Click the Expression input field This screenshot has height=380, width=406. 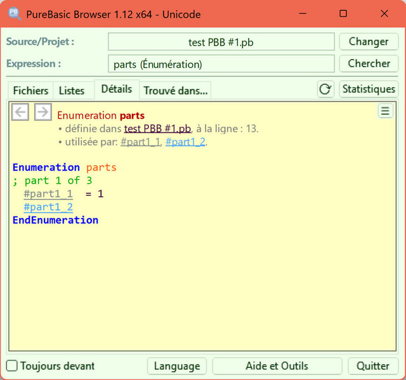click(221, 63)
